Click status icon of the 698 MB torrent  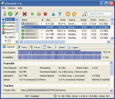[x=22, y=27]
